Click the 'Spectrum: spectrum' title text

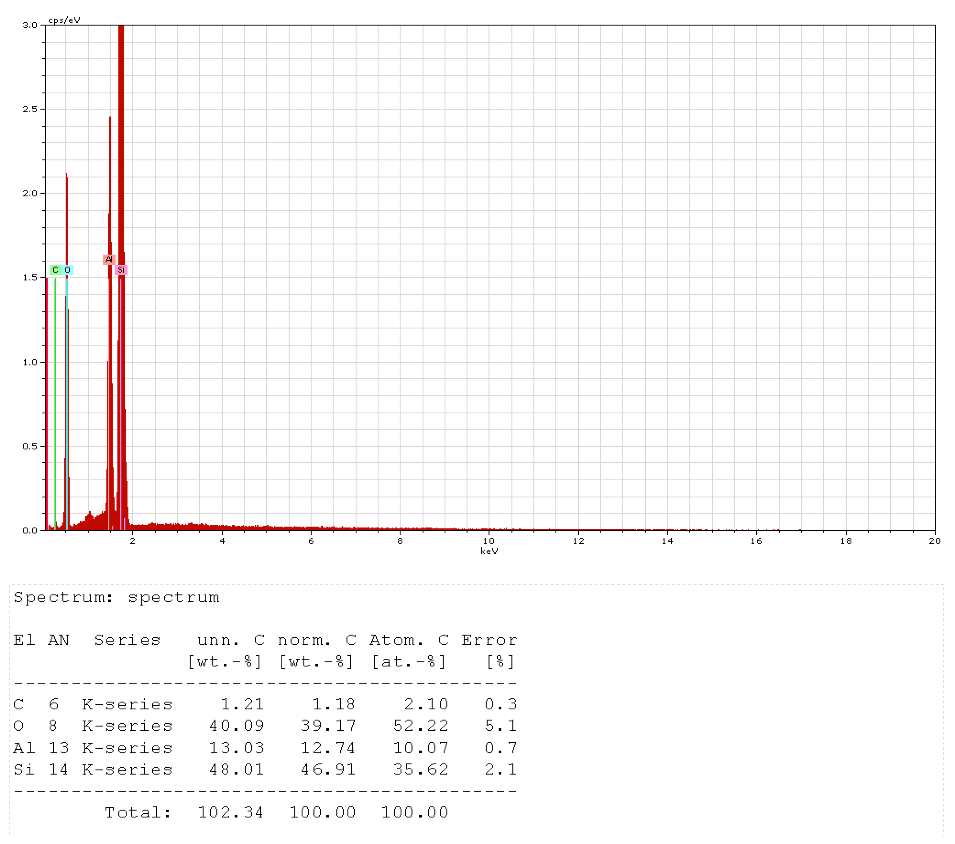tap(116, 597)
